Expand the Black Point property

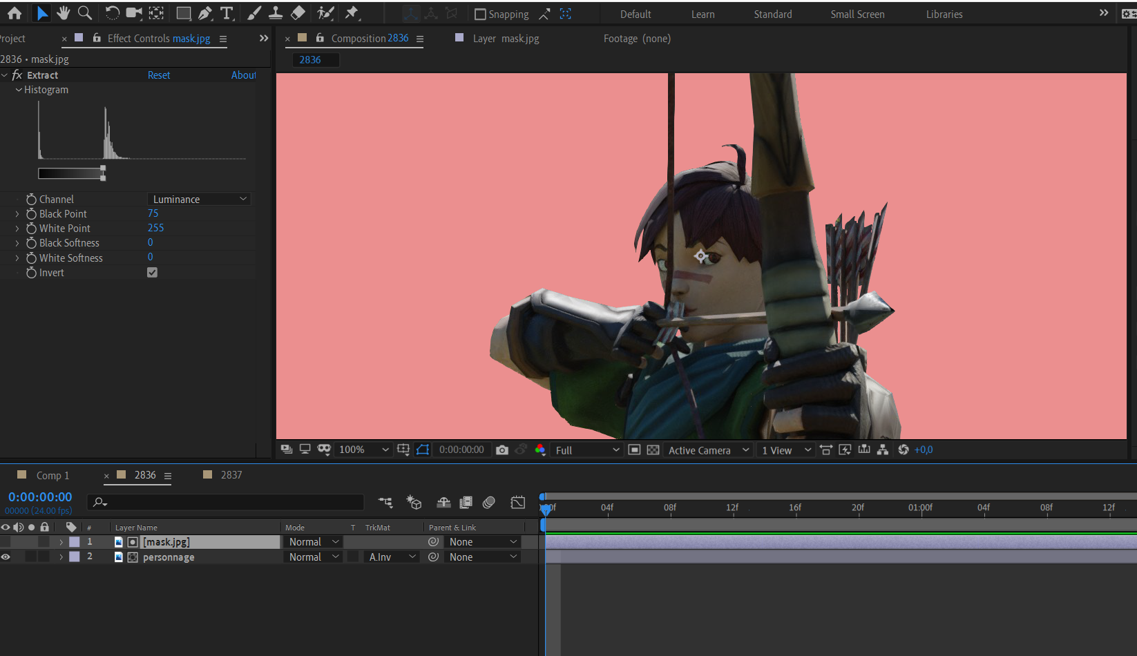tap(17, 214)
